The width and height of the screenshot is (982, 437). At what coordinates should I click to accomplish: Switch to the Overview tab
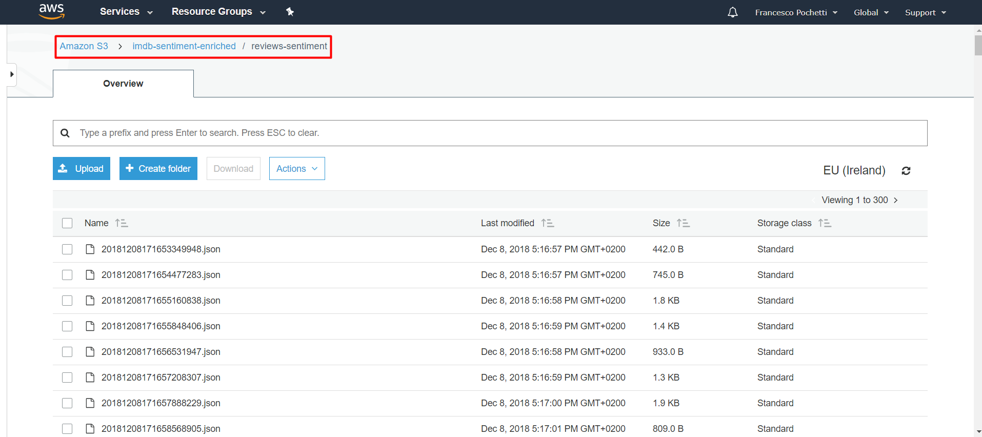(123, 84)
